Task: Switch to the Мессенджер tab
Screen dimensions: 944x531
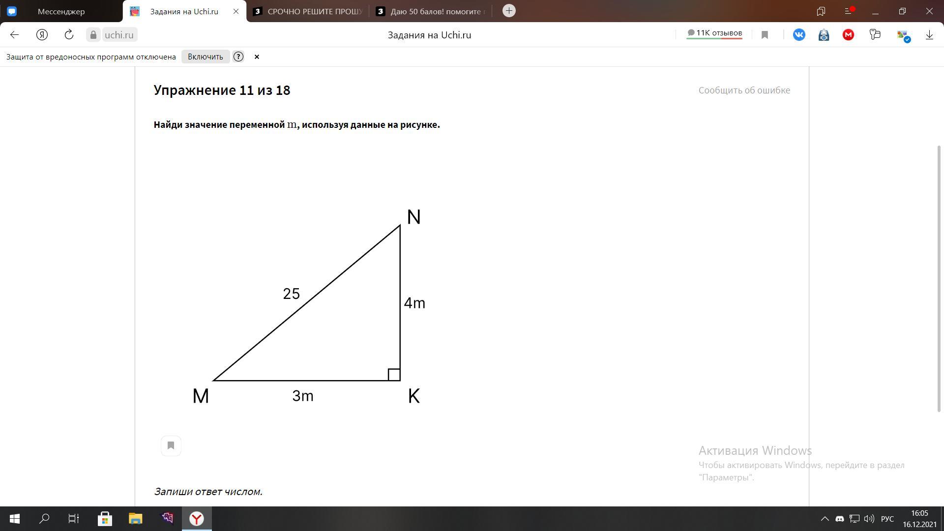Action: pyautogui.click(x=61, y=11)
